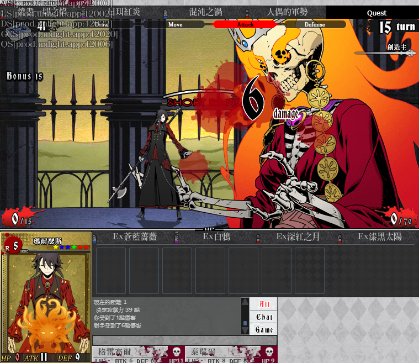The height and width of the screenshot is (363, 419).
Task: Click the enemy's 0/70 HP blood splatter
Action: pyautogui.click(x=400, y=219)
